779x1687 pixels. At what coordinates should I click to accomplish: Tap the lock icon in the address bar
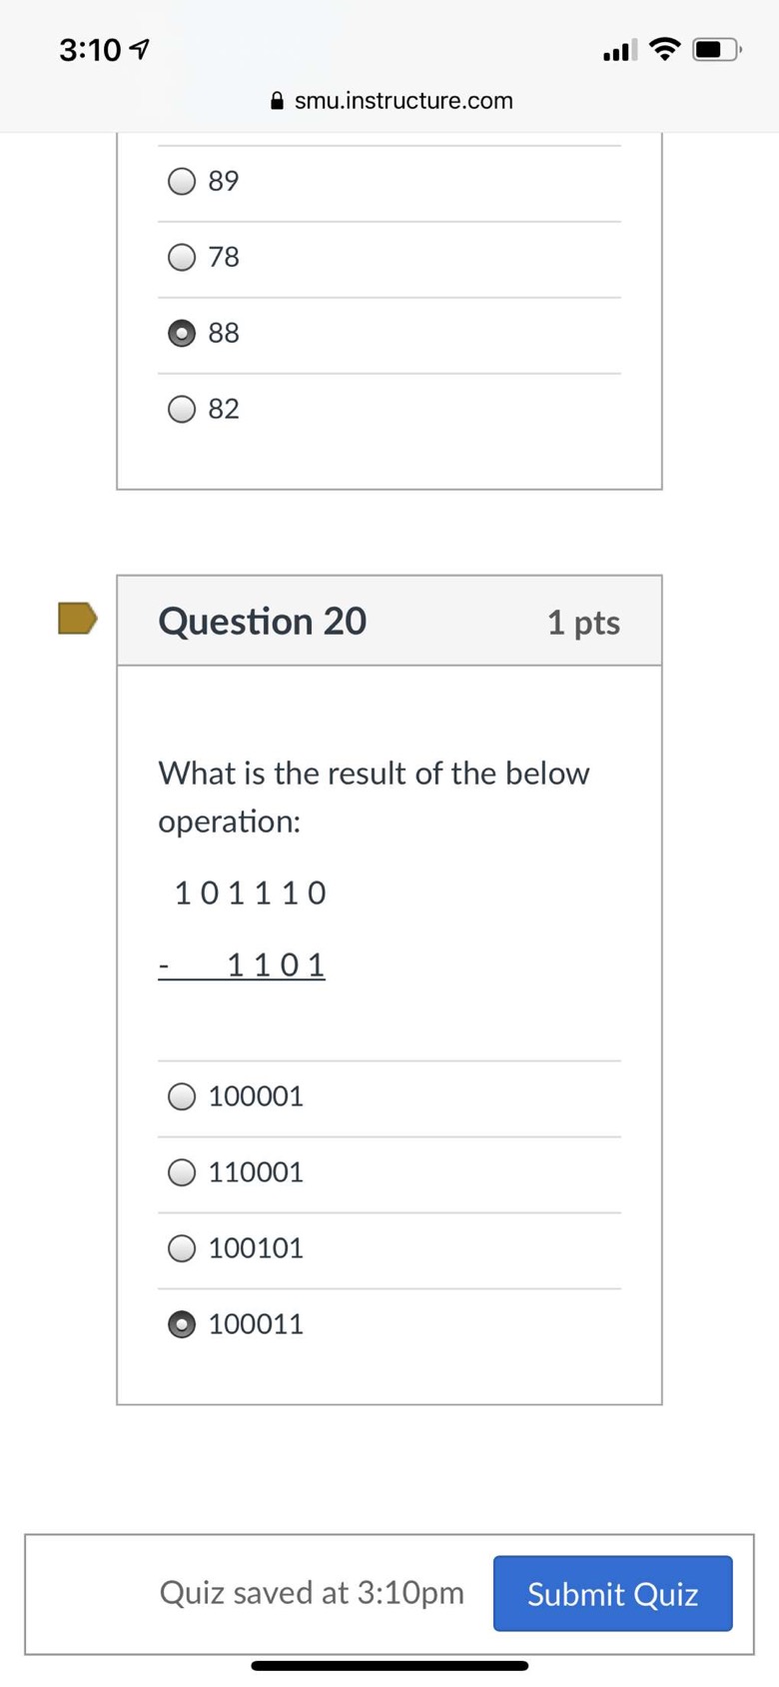[x=278, y=101]
